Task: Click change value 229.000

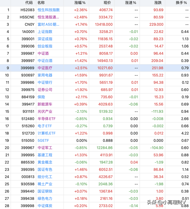Action: pos(156,24)
